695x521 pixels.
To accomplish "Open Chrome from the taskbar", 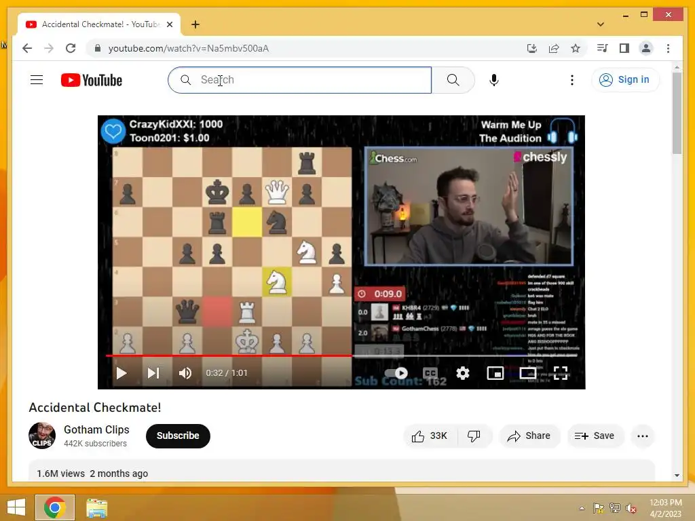I will [55, 507].
